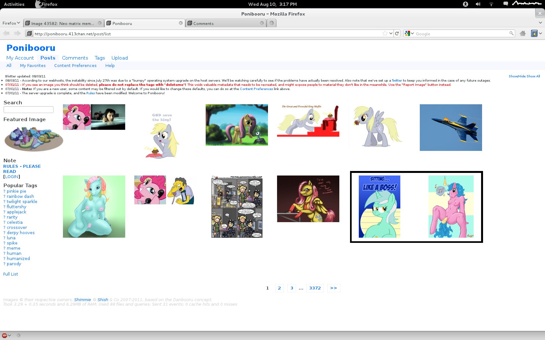The height and width of the screenshot is (340, 545).
Task: Open the list all tabs dropdown
Action: (540, 23)
